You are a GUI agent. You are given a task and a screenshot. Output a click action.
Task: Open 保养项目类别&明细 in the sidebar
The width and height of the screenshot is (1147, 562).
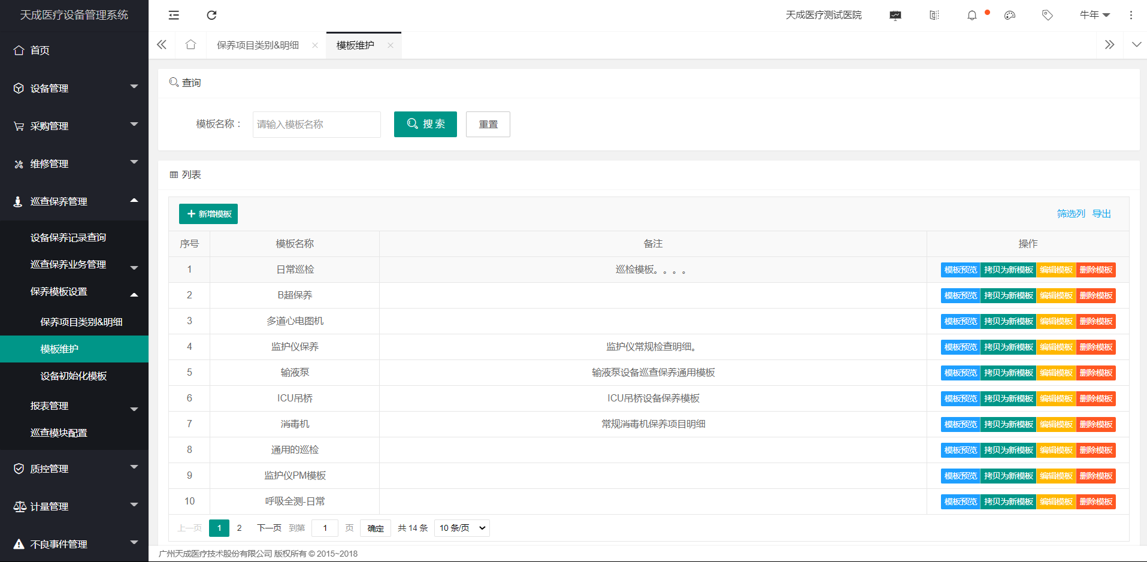coord(74,322)
